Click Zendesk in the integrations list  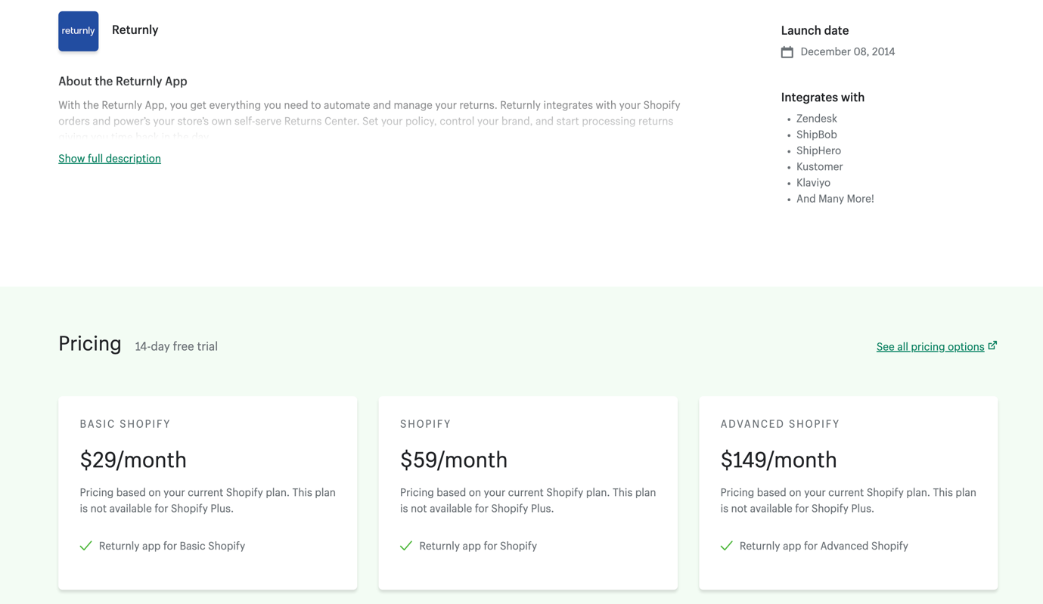(817, 119)
